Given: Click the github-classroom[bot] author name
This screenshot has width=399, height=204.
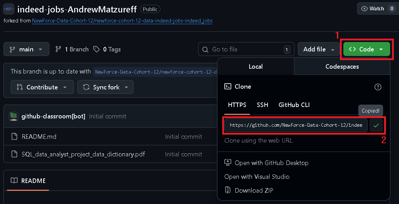Looking at the screenshot, I should 53,116.
